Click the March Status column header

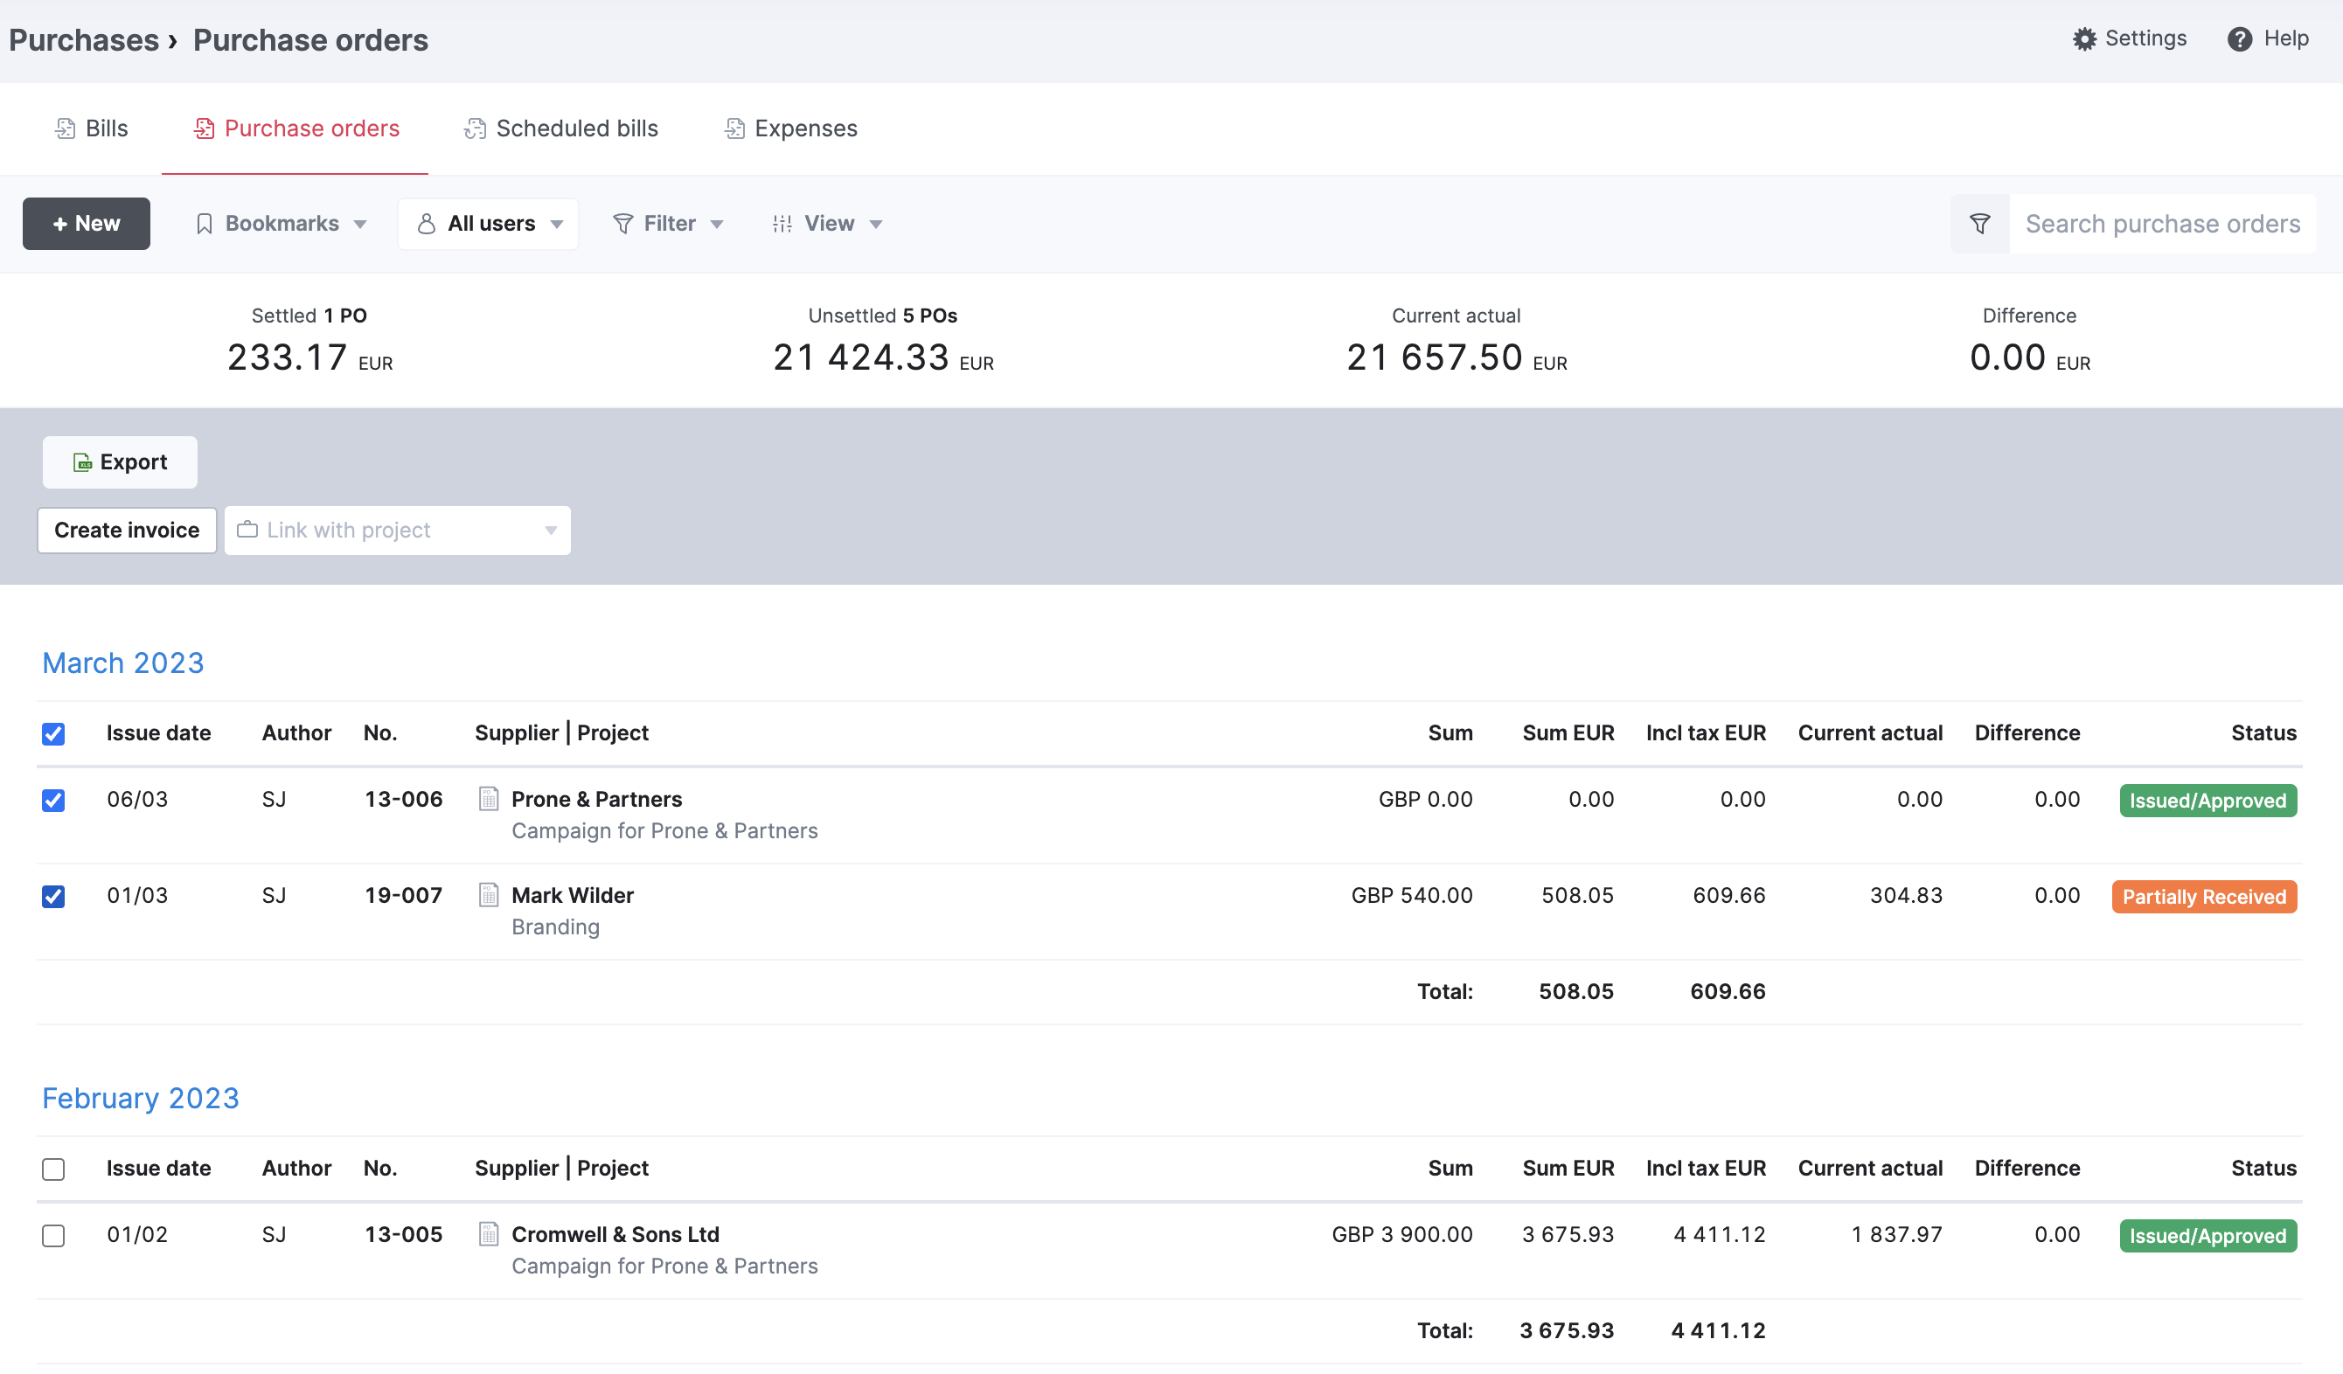click(x=2263, y=732)
